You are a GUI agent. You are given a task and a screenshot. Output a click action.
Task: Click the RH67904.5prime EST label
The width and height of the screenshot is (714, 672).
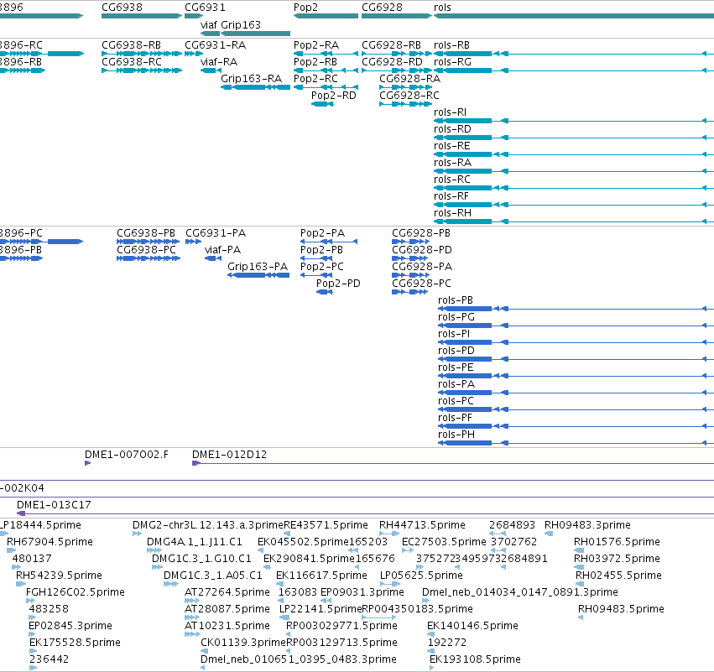coord(50,542)
